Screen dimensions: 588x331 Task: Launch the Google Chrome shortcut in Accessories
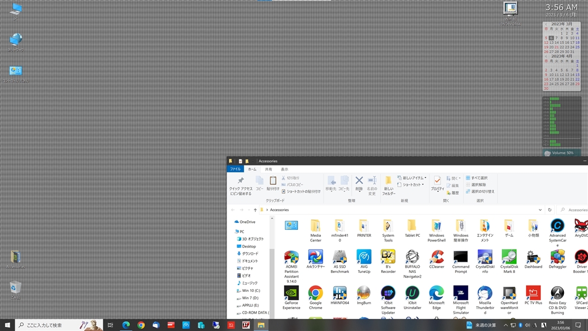pos(315,293)
